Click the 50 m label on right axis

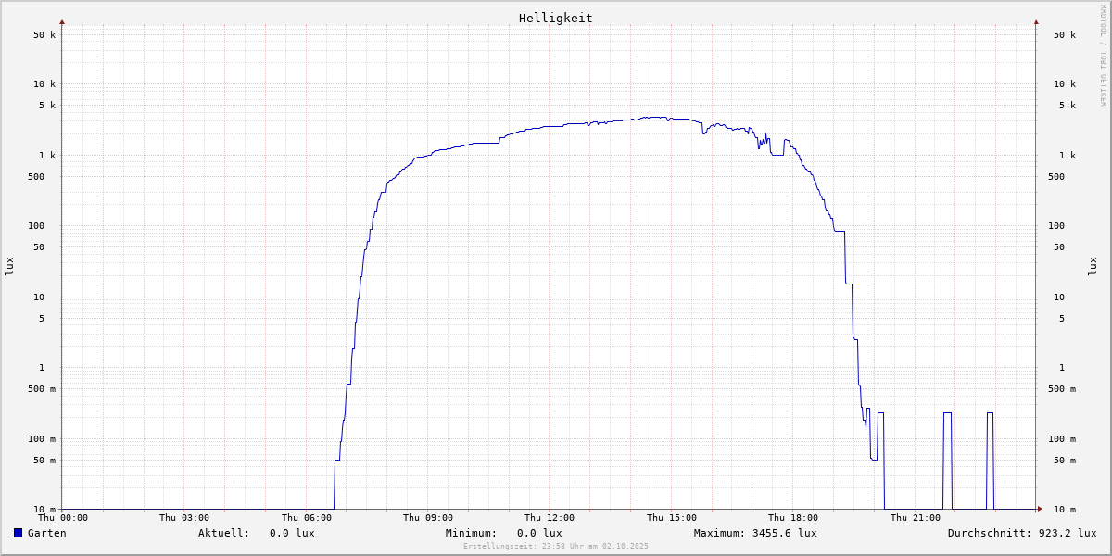(x=1065, y=461)
